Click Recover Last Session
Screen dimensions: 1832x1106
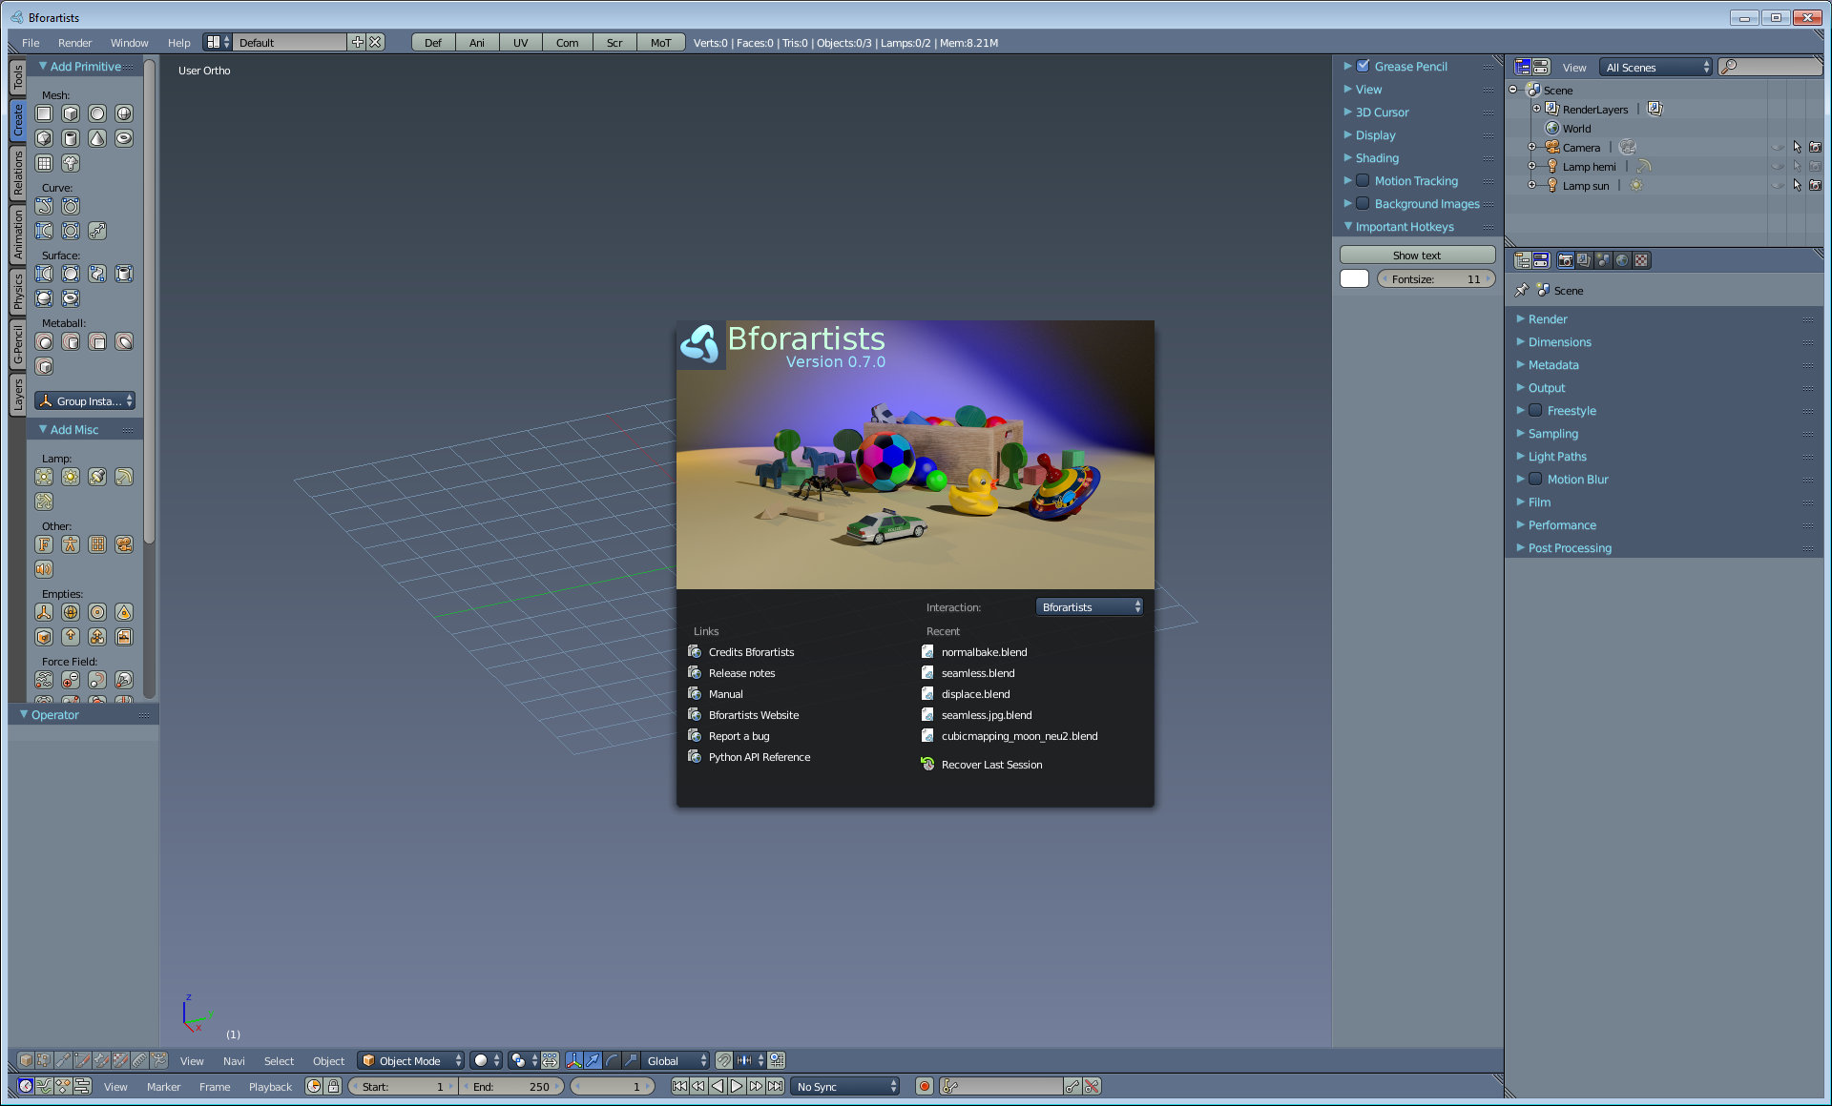(991, 765)
